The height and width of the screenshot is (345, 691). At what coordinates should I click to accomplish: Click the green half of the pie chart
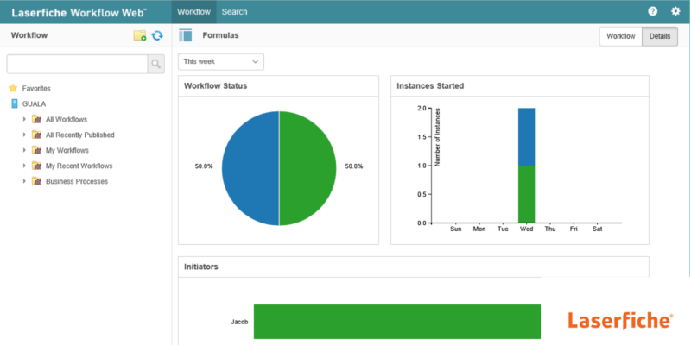307,168
